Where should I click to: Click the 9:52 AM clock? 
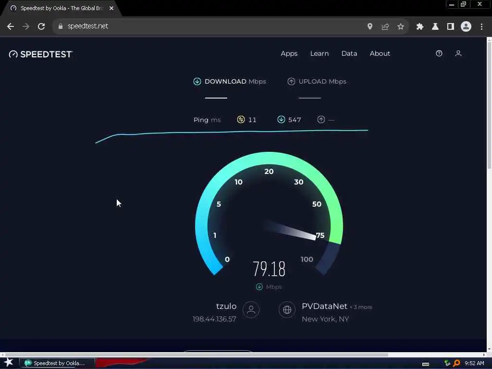tap(474, 363)
